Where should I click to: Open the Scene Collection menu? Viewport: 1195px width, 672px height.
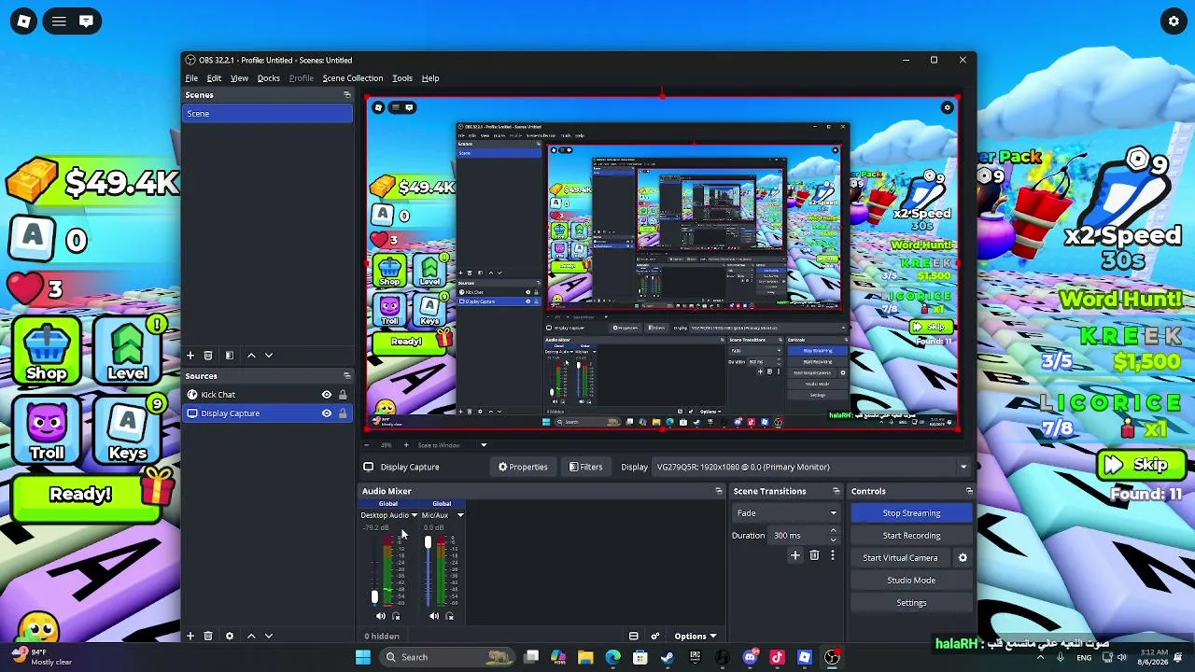(353, 78)
